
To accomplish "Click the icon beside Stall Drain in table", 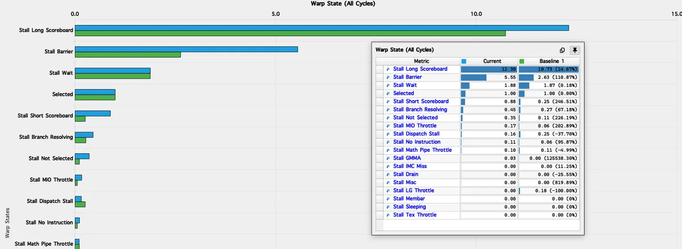I will [x=388, y=175].
